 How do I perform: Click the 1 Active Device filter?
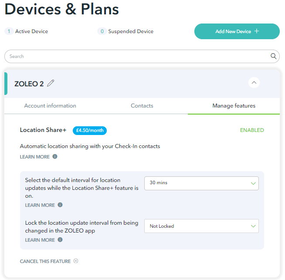tap(26, 31)
